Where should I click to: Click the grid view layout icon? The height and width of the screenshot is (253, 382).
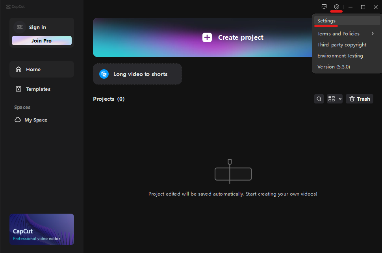[332, 99]
